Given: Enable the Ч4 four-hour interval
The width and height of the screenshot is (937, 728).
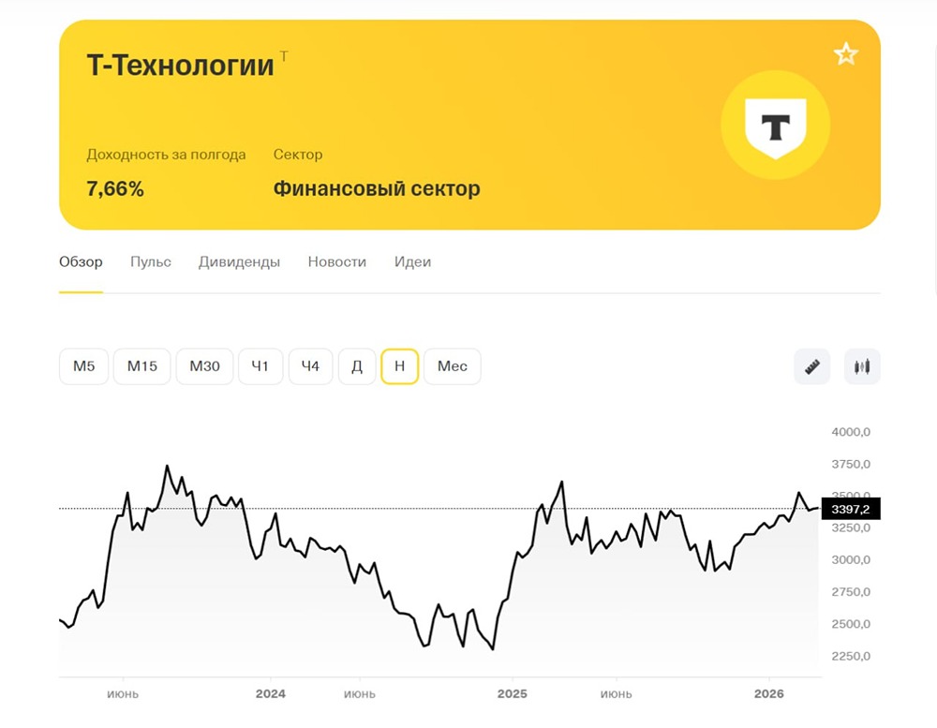Looking at the screenshot, I should (x=311, y=366).
